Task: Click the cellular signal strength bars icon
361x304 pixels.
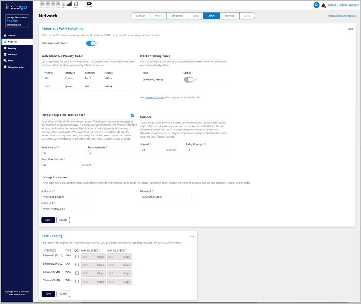Action: point(69,4)
